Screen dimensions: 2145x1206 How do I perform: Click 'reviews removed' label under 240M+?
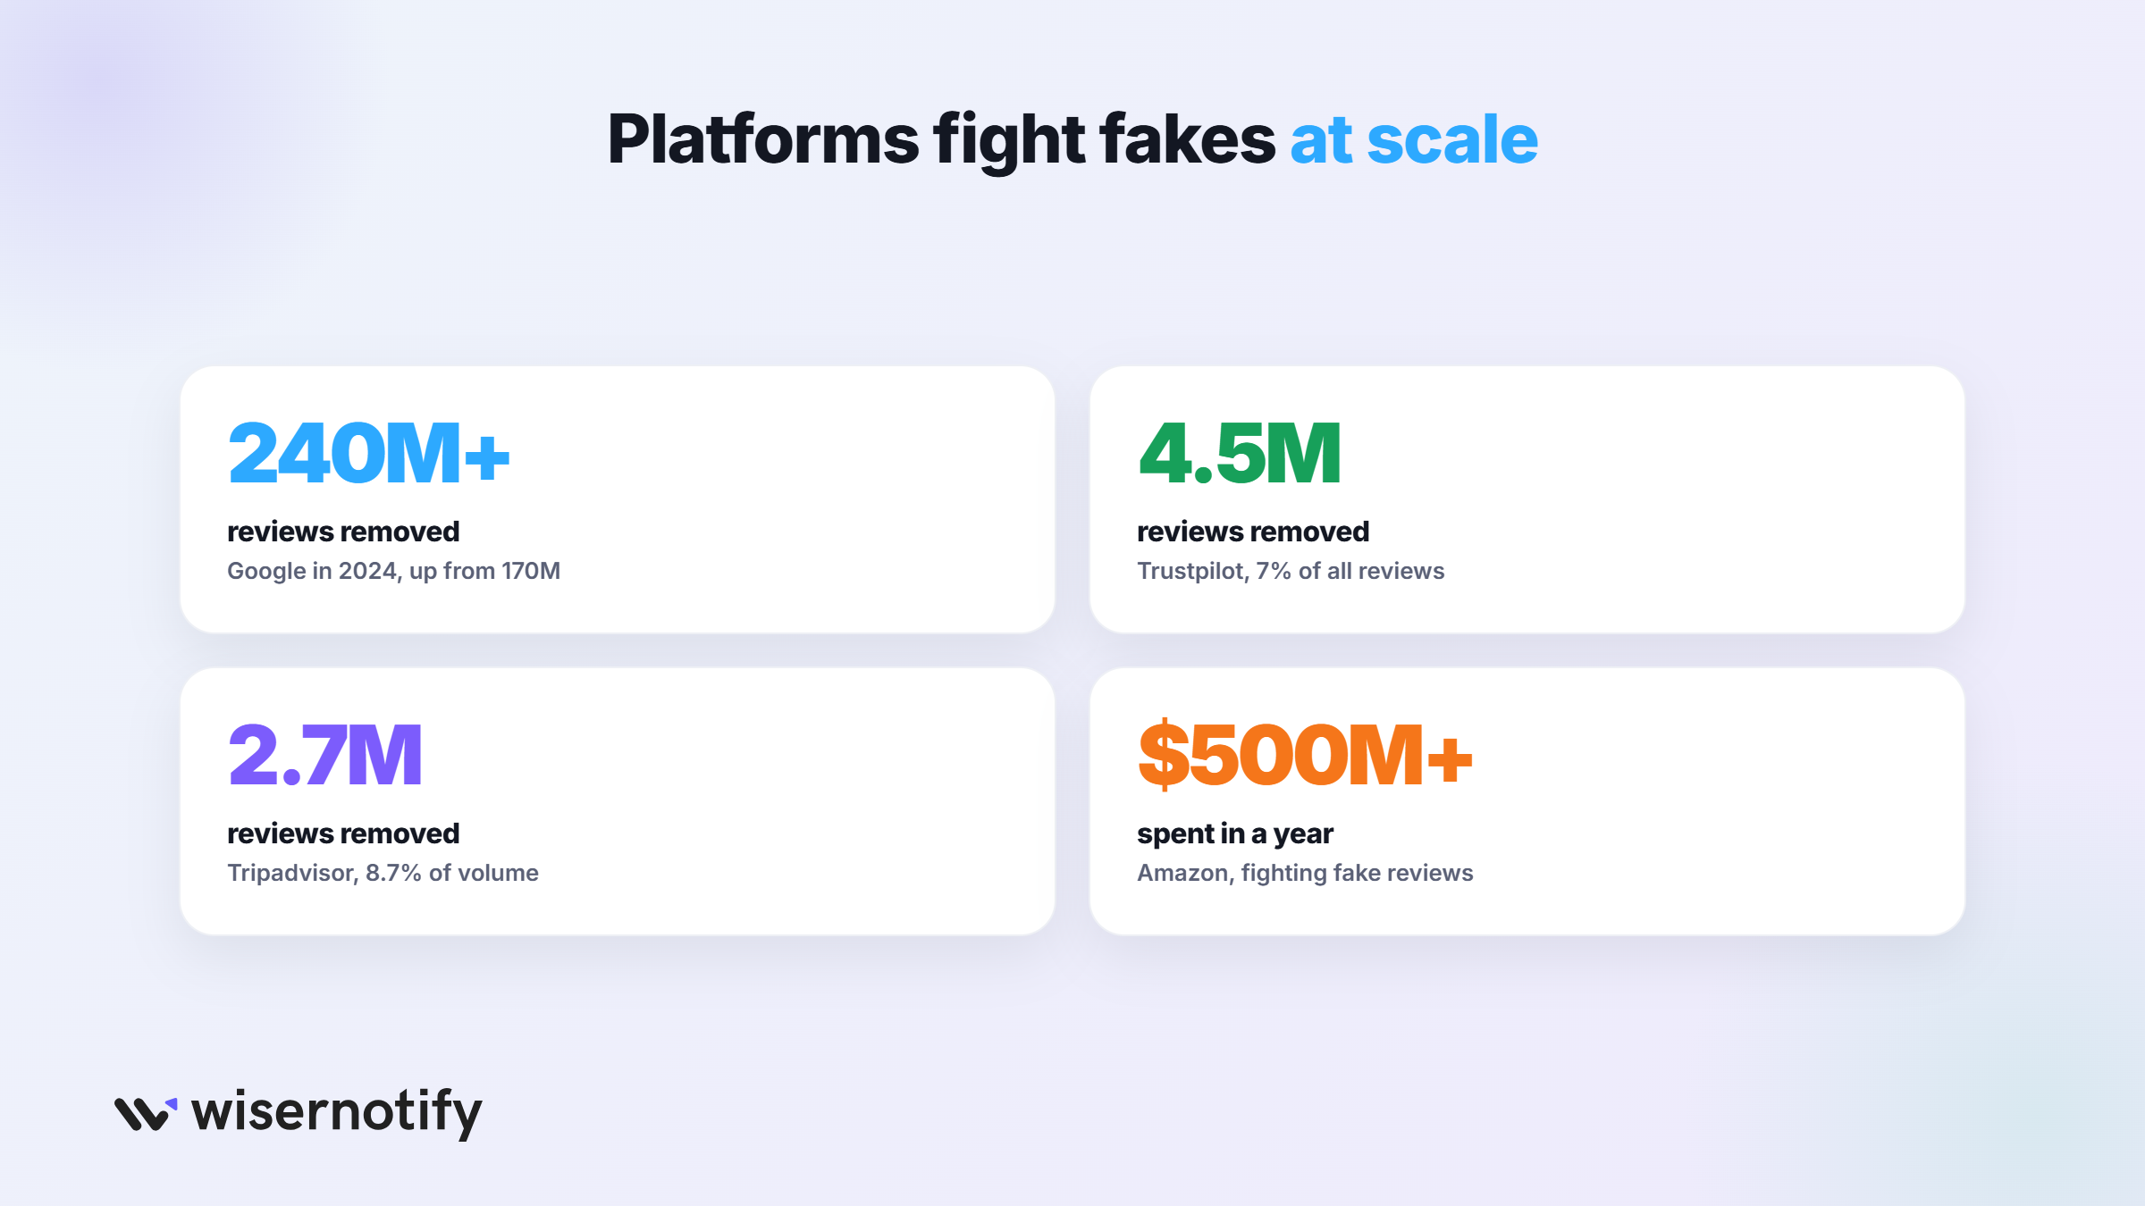[x=343, y=532]
